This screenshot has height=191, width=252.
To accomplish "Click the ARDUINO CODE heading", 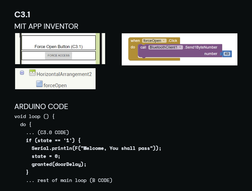I will pyautogui.click(x=41, y=107).
